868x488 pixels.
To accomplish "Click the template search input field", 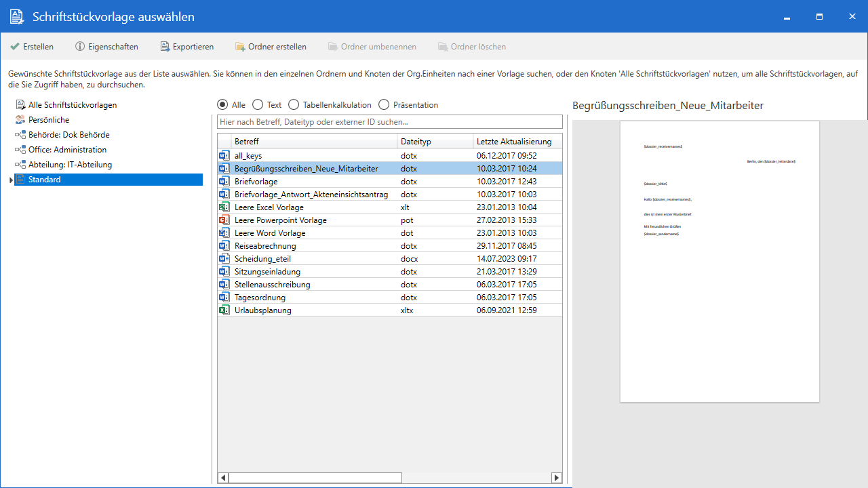I will click(389, 122).
